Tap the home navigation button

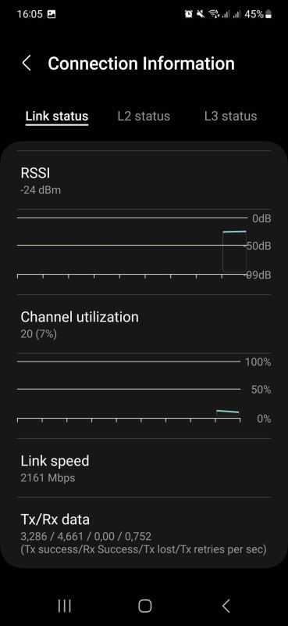coord(145,606)
